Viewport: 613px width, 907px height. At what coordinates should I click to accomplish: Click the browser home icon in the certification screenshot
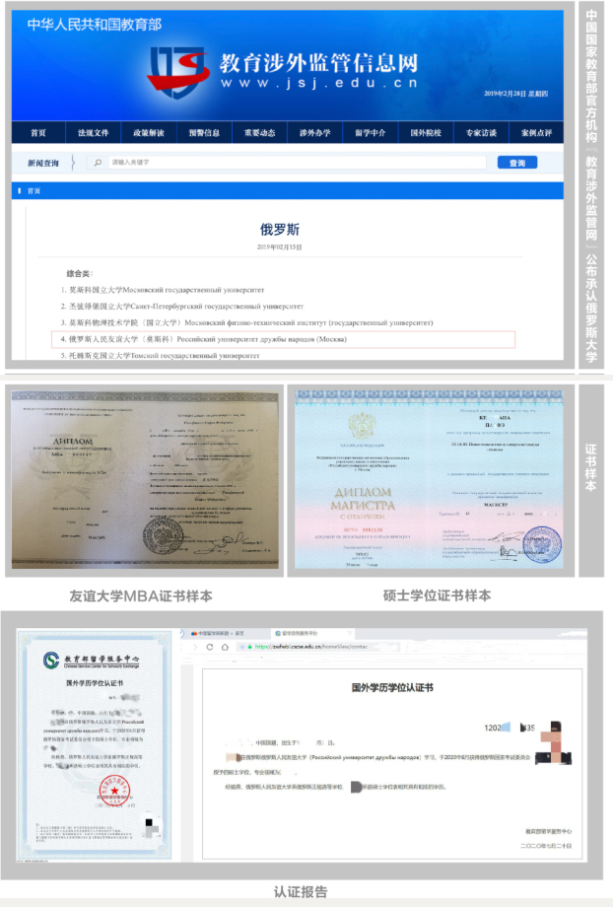[x=225, y=647]
